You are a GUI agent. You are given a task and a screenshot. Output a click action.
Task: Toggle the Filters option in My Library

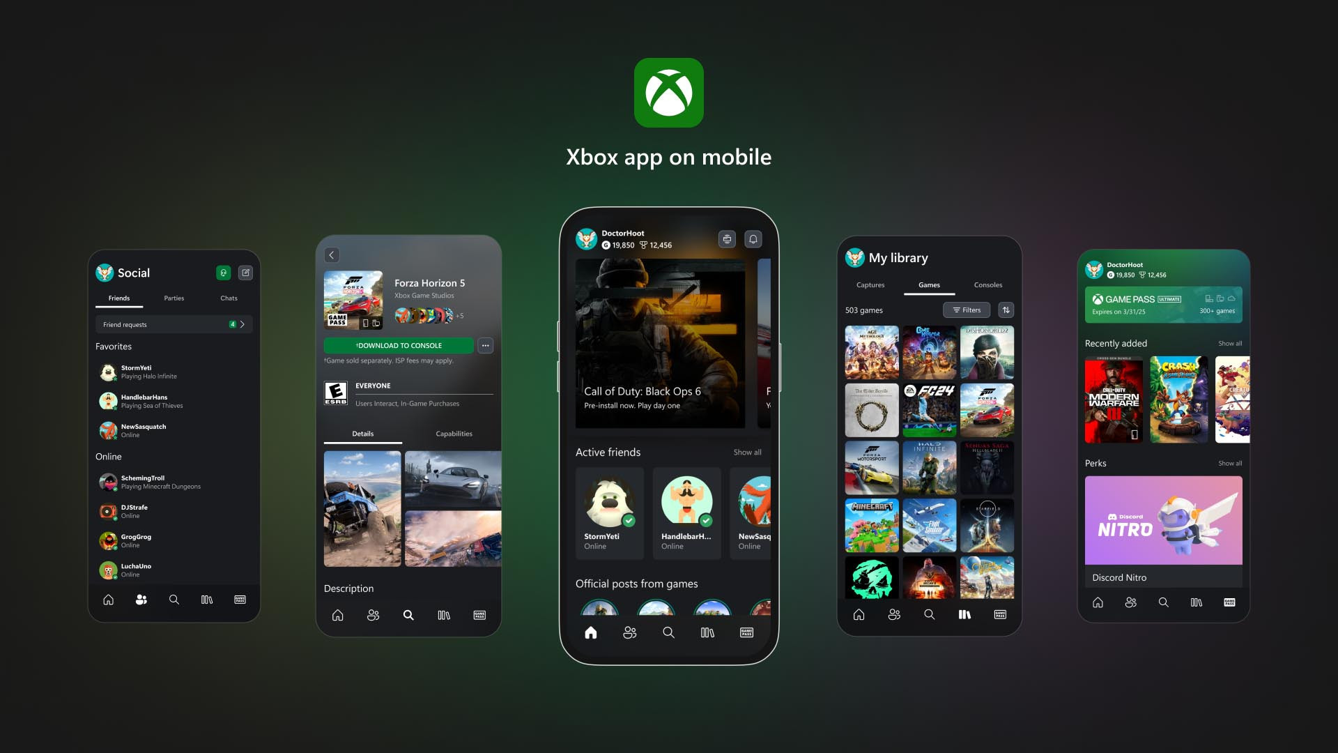967,310
